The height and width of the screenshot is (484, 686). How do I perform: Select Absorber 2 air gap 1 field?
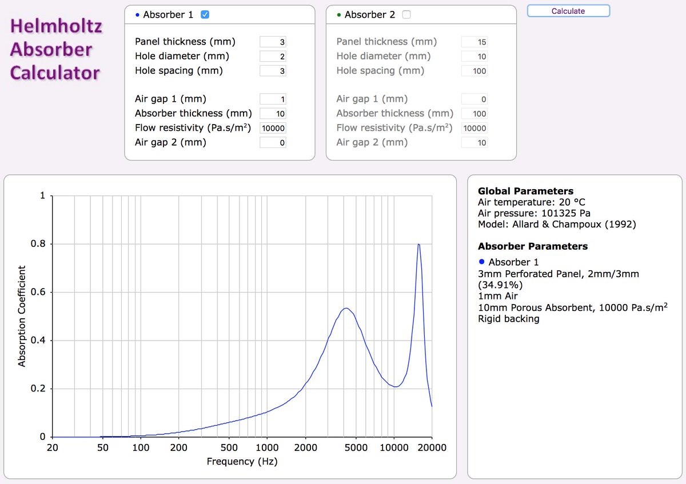click(x=474, y=99)
